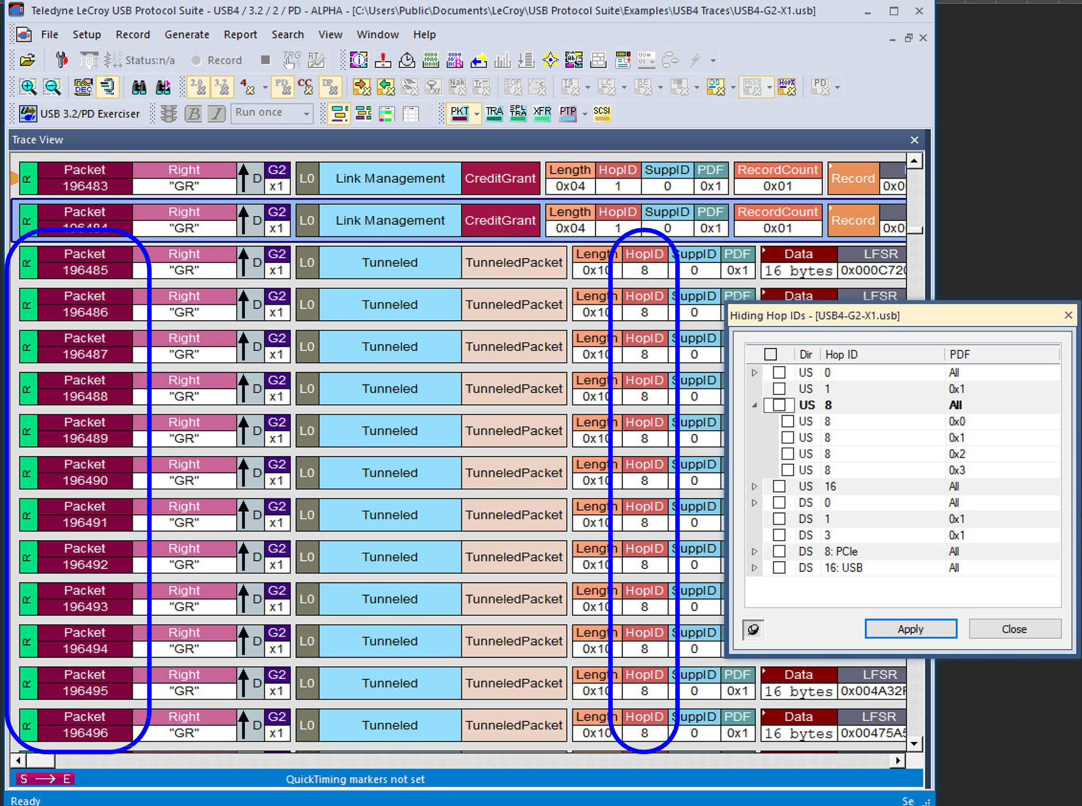
Task: Expand the US 16 tree row
Action: click(x=754, y=486)
